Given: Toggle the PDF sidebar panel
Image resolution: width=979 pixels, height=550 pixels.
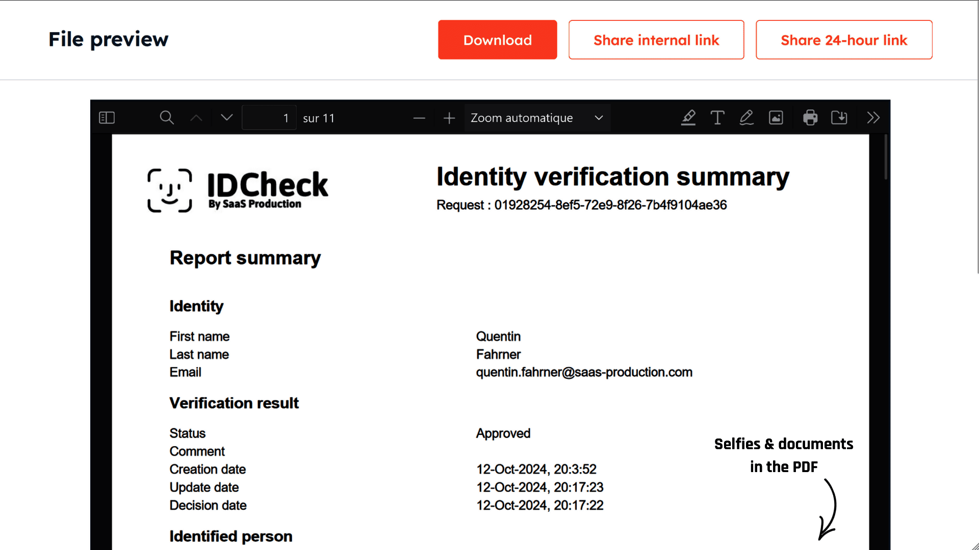Looking at the screenshot, I should [107, 118].
